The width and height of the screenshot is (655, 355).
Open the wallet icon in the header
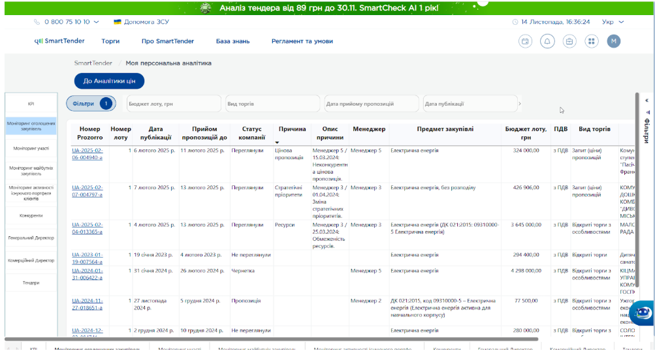click(525, 41)
